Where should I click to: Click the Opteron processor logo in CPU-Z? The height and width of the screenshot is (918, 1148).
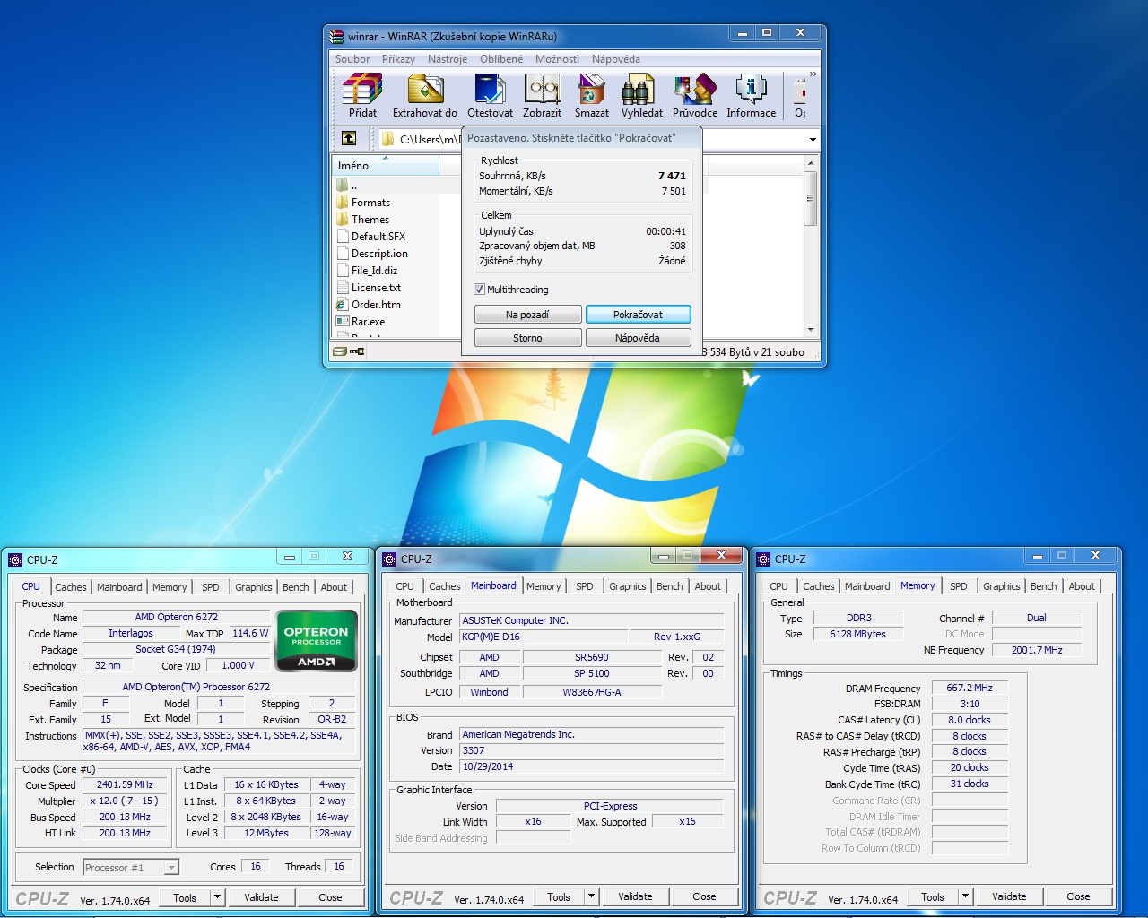point(317,641)
